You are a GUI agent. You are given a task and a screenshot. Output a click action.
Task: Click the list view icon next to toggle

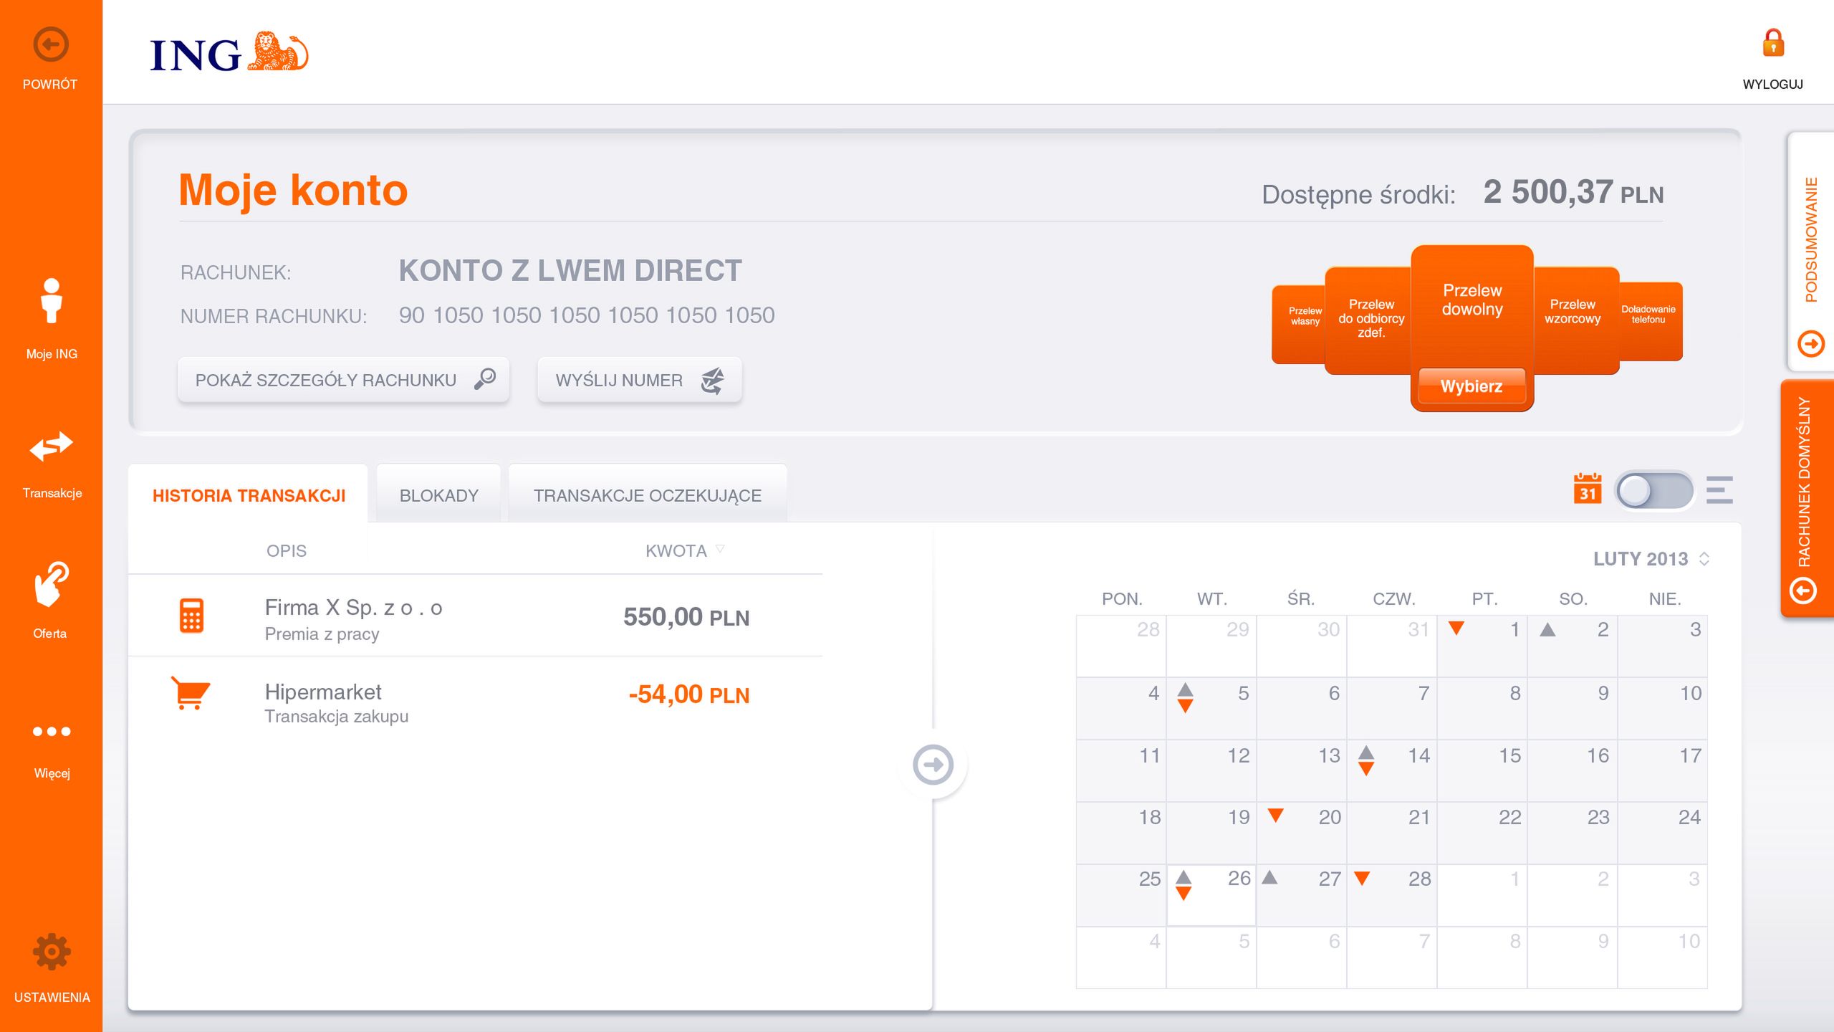(1719, 490)
